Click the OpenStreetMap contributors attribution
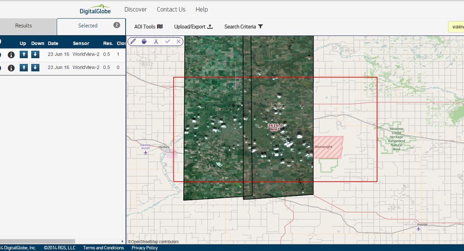Viewport: 464px width, 251px height. click(154, 242)
